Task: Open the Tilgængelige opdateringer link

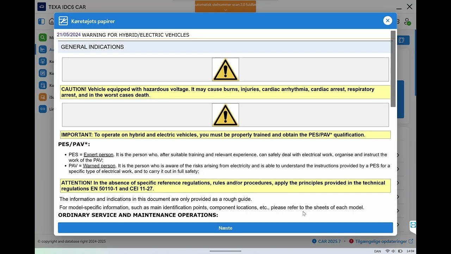Action: click(381, 241)
